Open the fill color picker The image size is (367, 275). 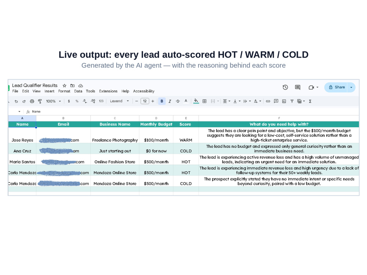(196, 101)
